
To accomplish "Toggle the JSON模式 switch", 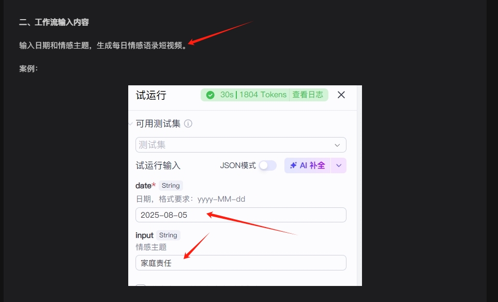I will (267, 165).
